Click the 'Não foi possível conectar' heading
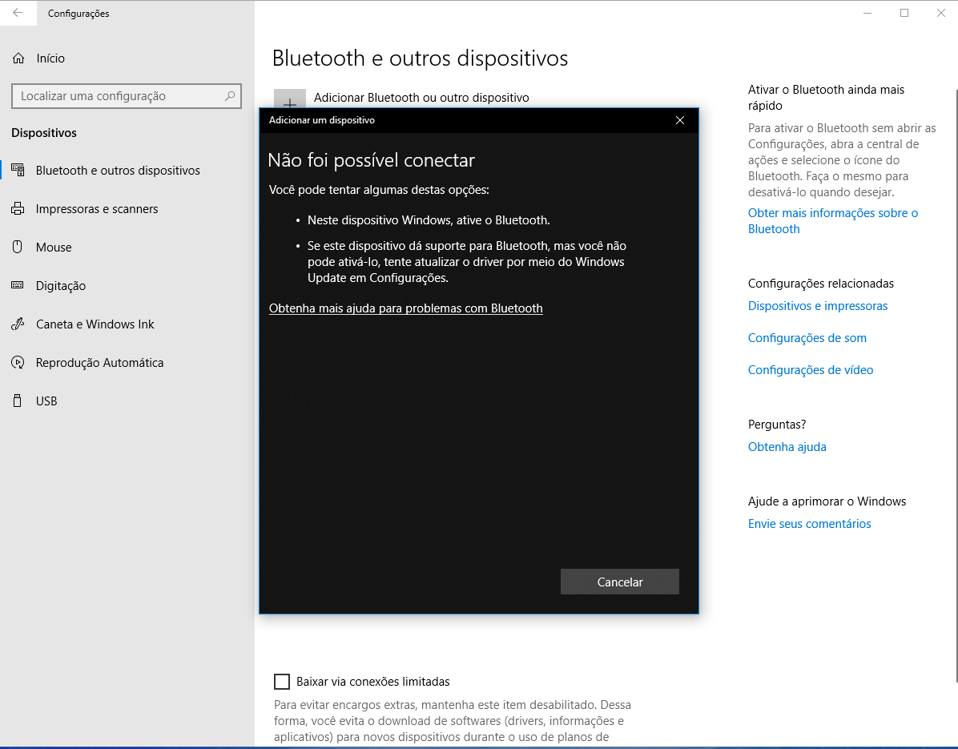 click(x=372, y=160)
